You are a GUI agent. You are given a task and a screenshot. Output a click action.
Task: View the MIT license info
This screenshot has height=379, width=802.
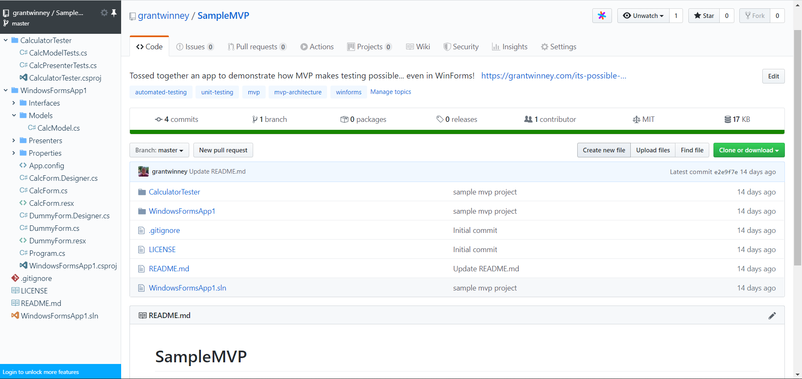(x=643, y=119)
